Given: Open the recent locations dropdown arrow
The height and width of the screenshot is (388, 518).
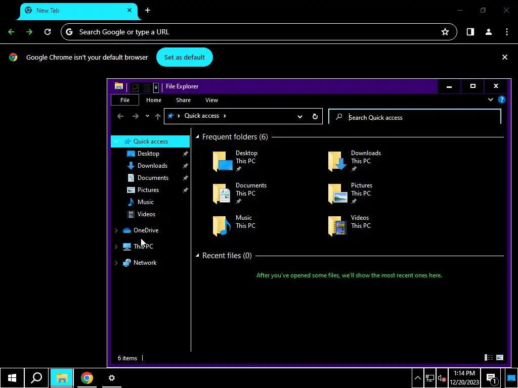Looking at the screenshot, I should tap(147, 116).
